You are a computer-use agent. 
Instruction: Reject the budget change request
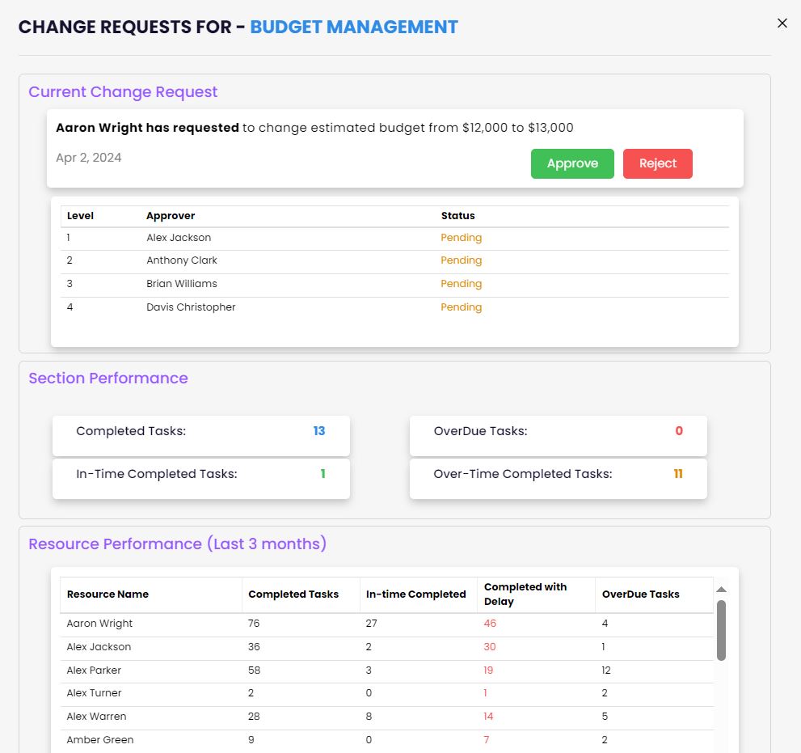click(x=657, y=163)
